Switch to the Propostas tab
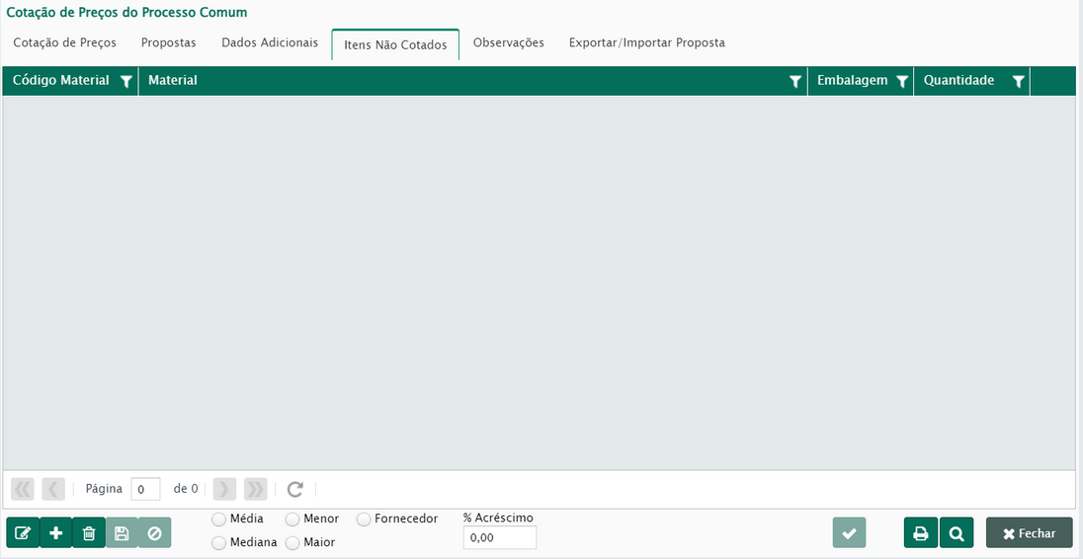This screenshot has width=1083, height=559. (168, 43)
